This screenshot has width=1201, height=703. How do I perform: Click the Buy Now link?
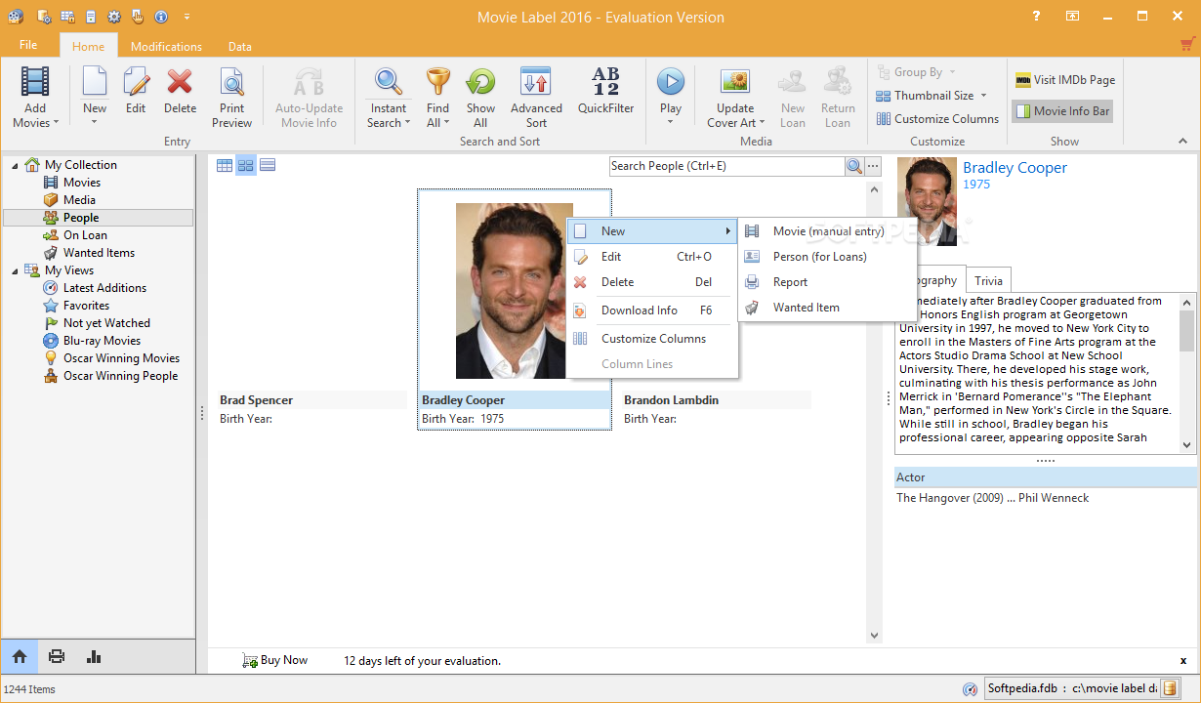(283, 660)
